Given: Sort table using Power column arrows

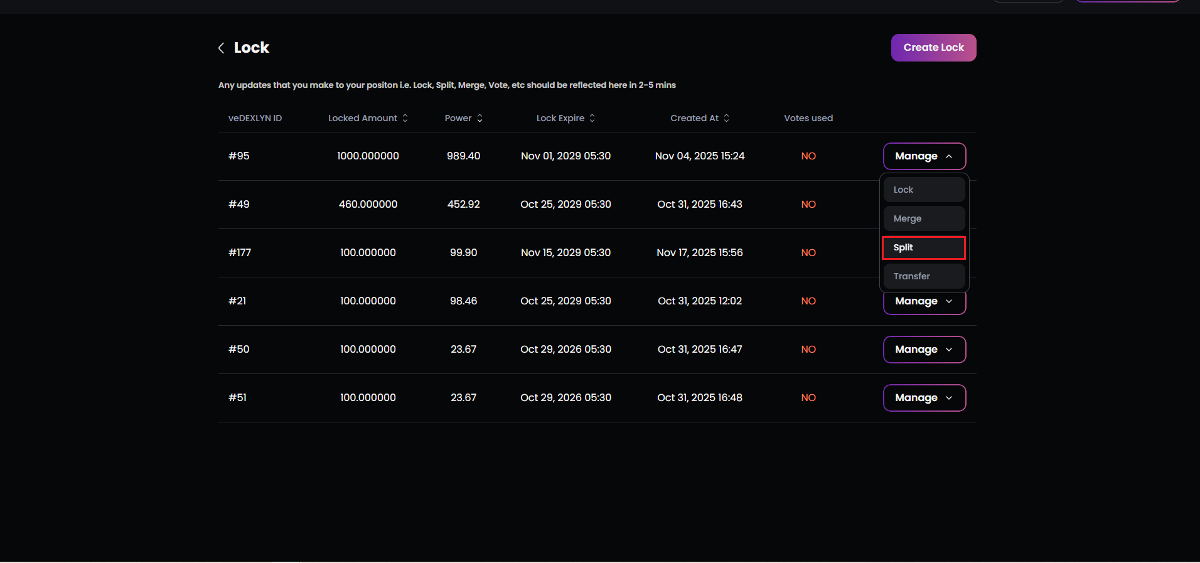Looking at the screenshot, I should (x=480, y=118).
